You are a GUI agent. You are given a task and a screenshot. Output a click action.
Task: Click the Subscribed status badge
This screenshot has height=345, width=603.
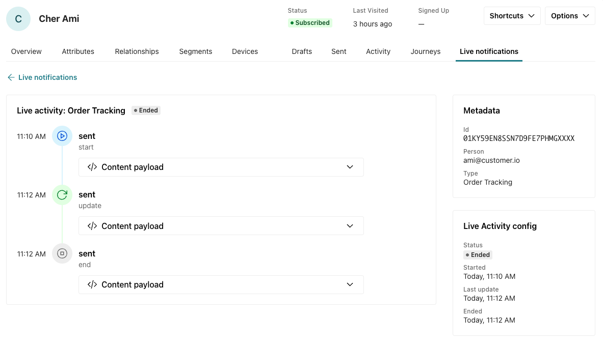tap(310, 23)
